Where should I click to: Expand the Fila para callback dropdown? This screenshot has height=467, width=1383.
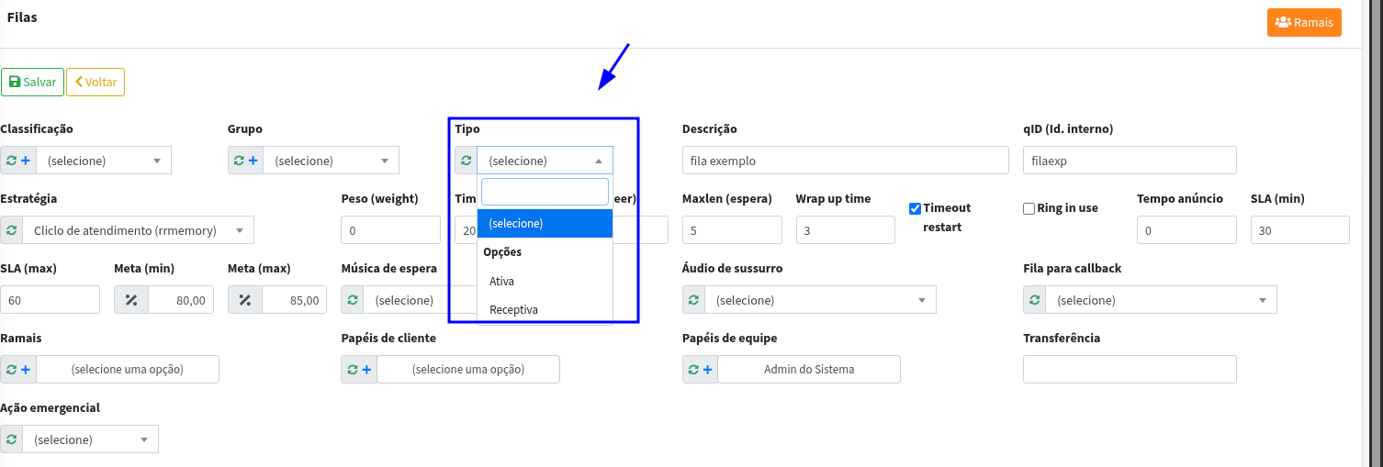[x=1161, y=300]
